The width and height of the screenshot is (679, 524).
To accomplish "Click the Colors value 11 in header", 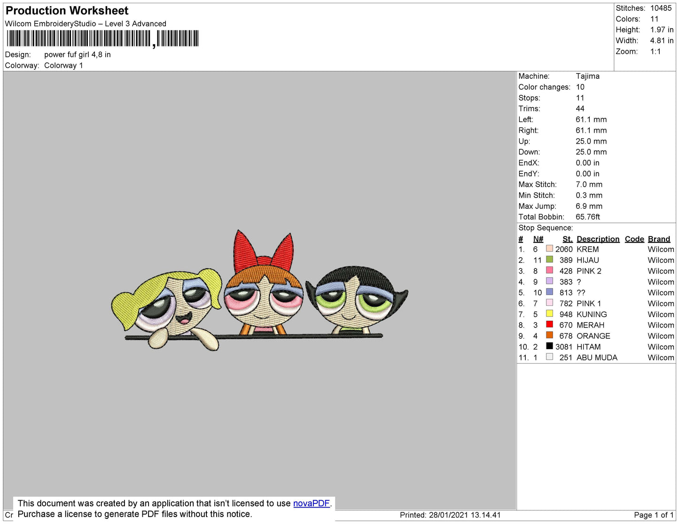I will click(655, 19).
